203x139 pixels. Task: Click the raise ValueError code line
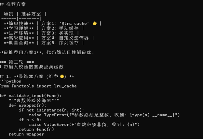coord(84,124)
